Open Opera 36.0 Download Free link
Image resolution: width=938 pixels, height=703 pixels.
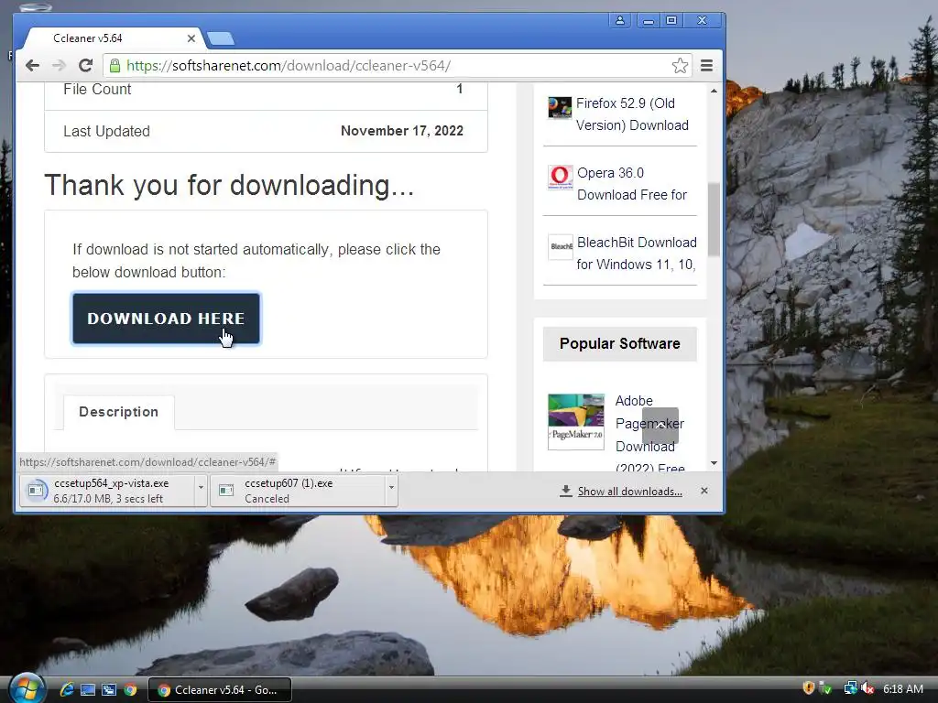[632, 183]
